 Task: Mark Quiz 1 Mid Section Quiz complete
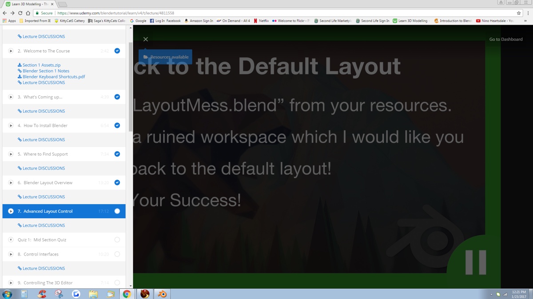coord(117,240)
